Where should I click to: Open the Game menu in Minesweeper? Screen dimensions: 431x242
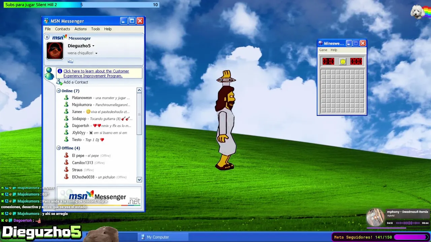point(323,50)
